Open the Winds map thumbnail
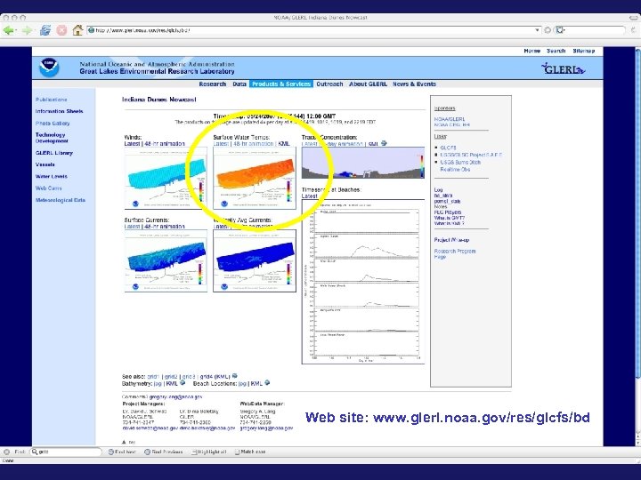This screenshot has width=641, height=480. 166,179
